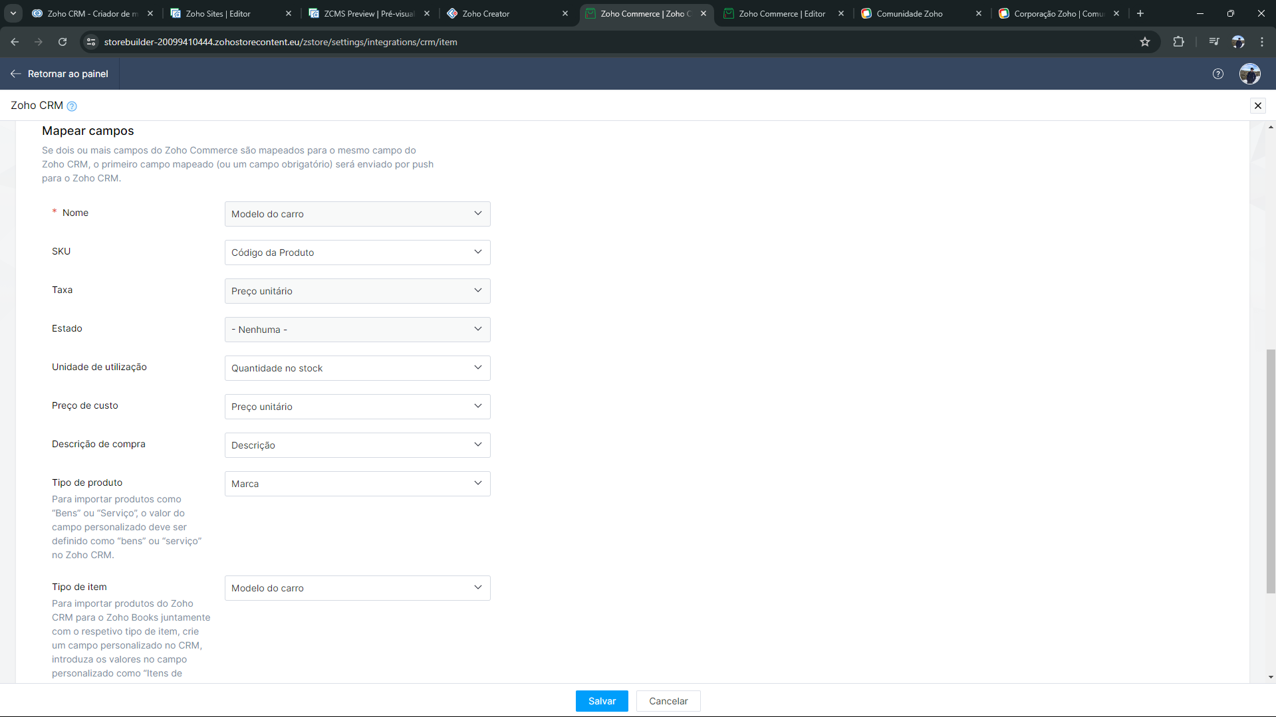Close the ZCMS Preview tab
Viewport: 1276px width, 717px height.
pyautogui.click(x=427, y=13)
